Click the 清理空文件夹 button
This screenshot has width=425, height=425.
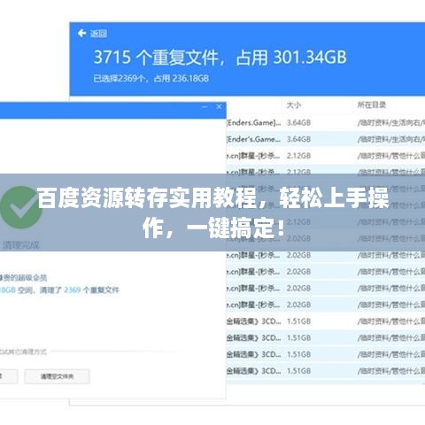coord(57,376)
